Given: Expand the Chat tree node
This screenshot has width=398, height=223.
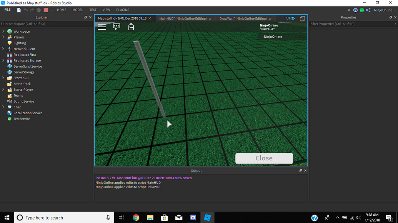Looking at the screenshot, I should point(3,107).
